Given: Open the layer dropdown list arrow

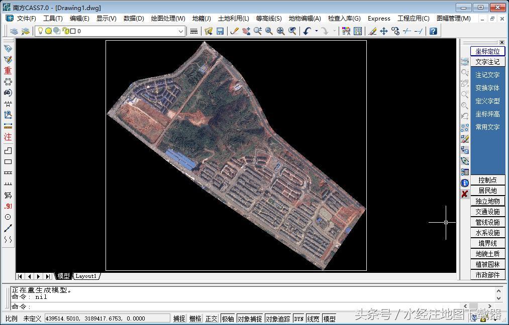Looking at the screenshot, I should (181, 32).
